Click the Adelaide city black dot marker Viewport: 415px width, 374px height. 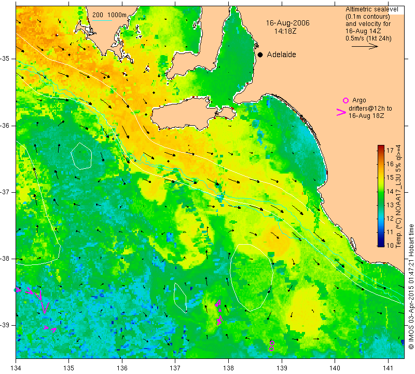tap(260, 55)
